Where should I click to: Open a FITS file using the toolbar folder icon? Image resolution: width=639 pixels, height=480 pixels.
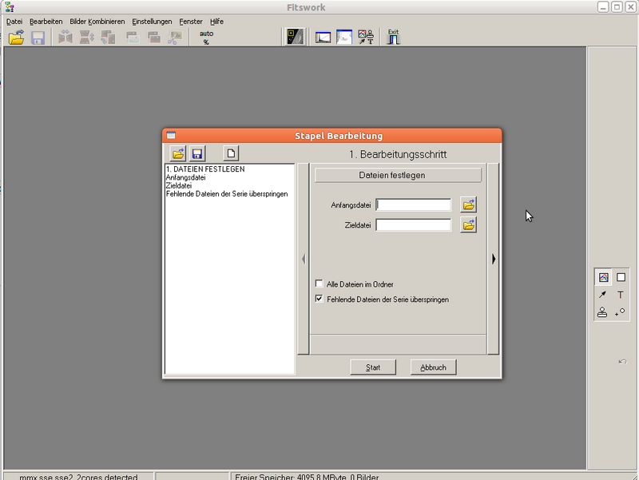(14, 36)
